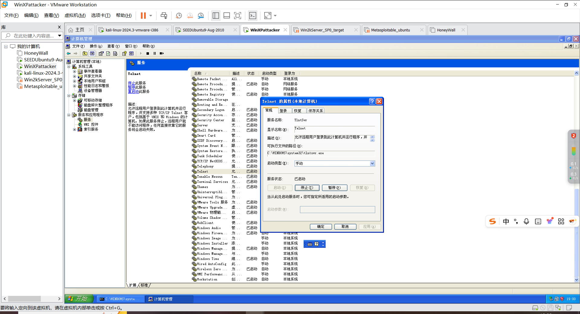This screenshot has height=314, width=580.
Task: Open the library search dropdown arrow
Action: (x=60, y=36)
